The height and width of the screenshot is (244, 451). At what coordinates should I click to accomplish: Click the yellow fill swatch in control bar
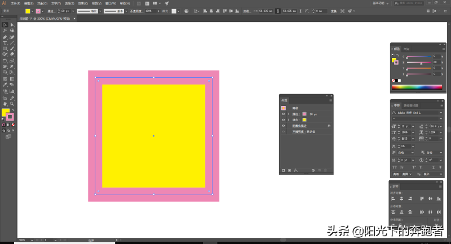coord(28,11)
